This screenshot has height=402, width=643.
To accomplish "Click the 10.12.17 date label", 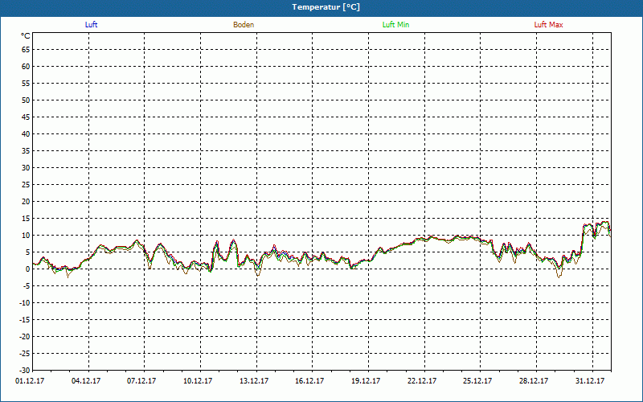I will (x=198, y=380).
